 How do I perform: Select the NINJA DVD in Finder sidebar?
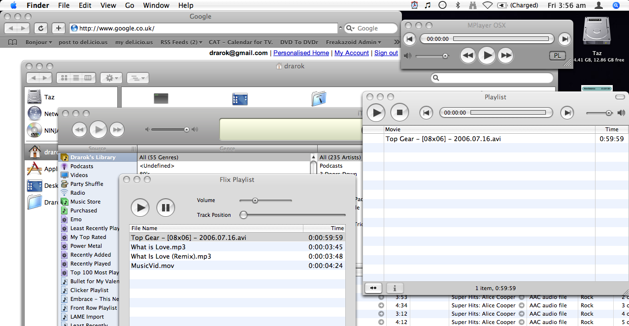coord(42,130)
